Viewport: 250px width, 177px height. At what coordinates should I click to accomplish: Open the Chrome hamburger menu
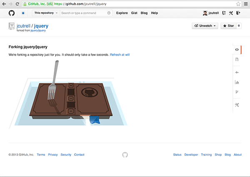point(246,4)
